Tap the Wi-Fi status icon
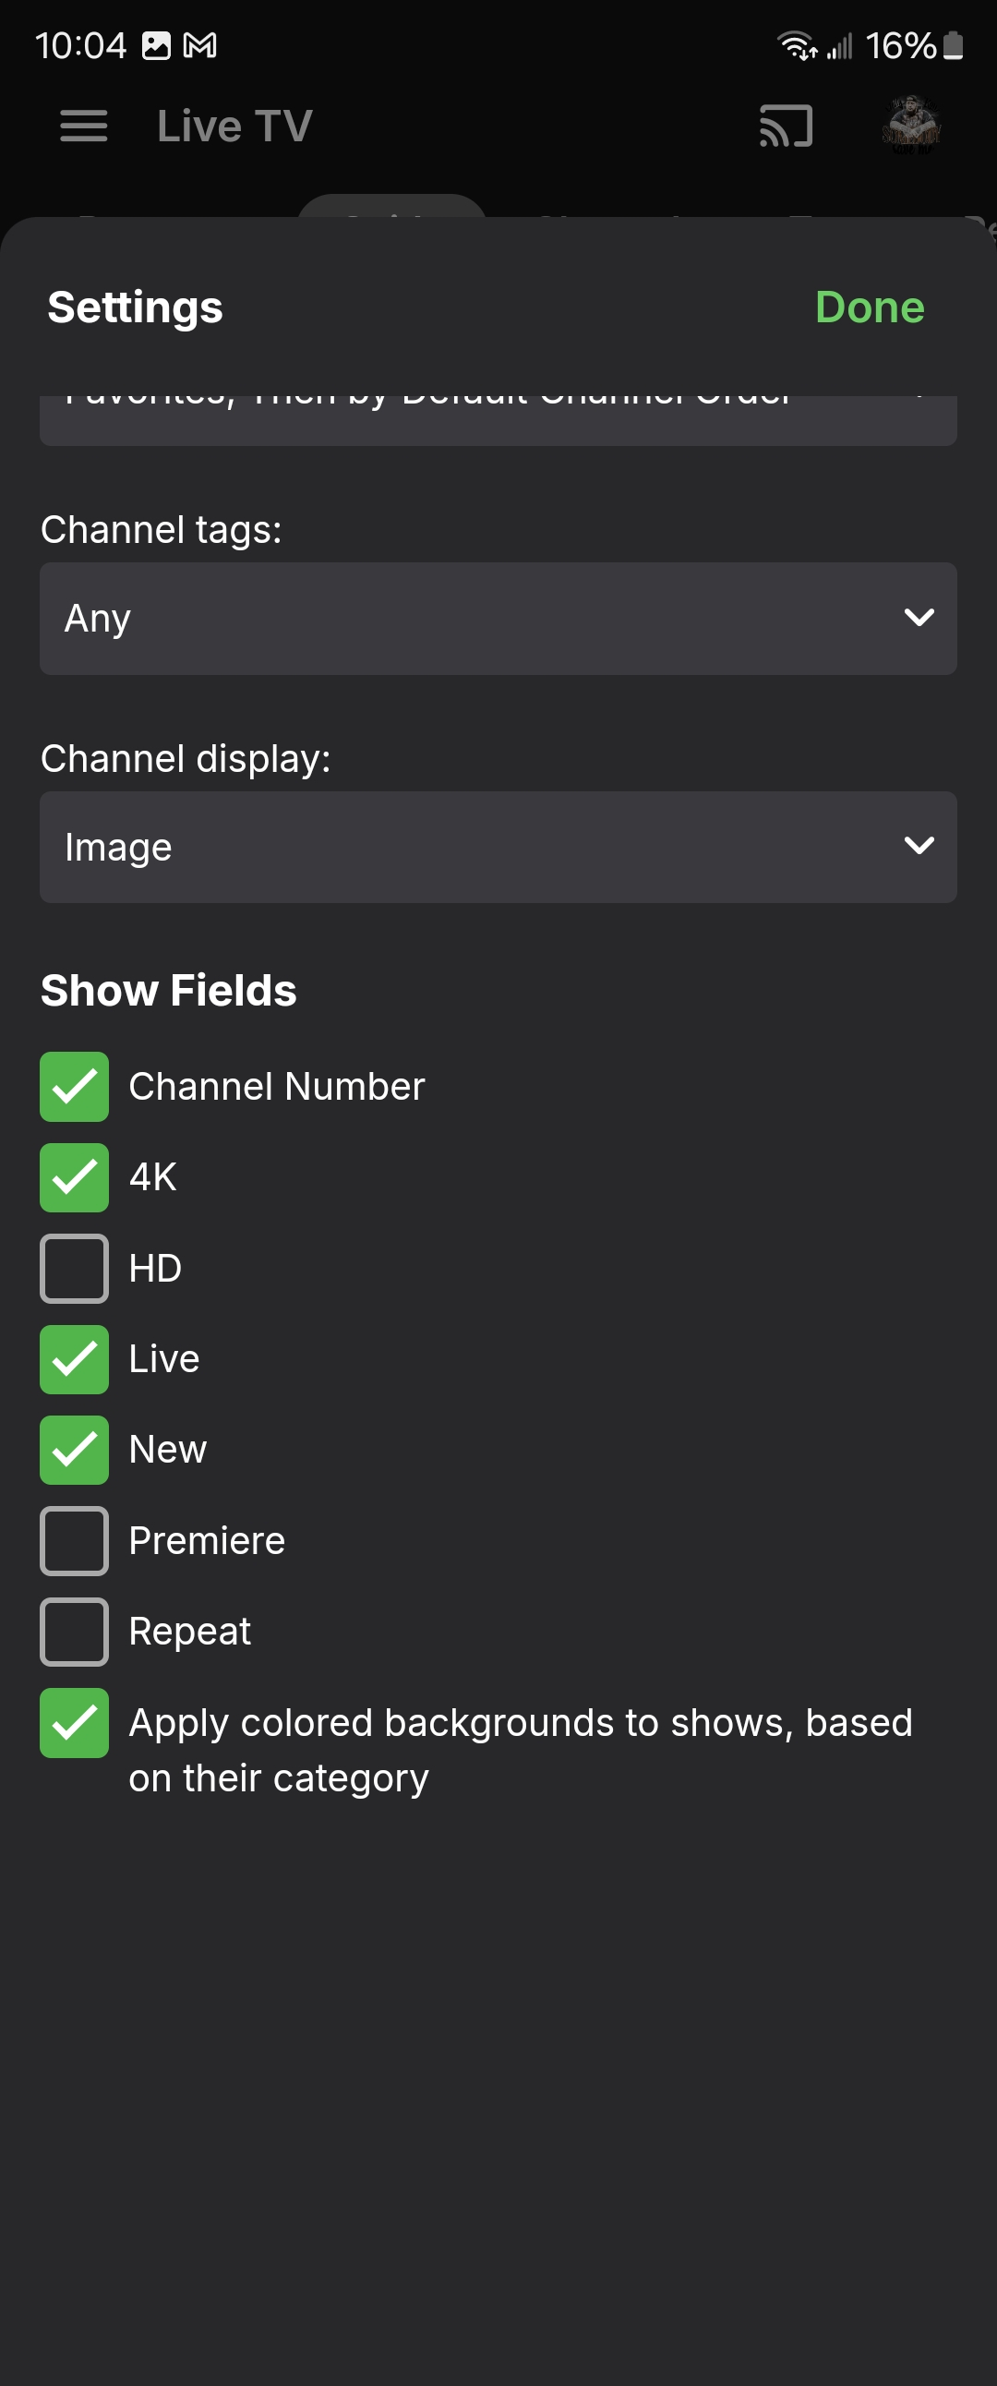The image size is (997, 2386). [796, 45]
